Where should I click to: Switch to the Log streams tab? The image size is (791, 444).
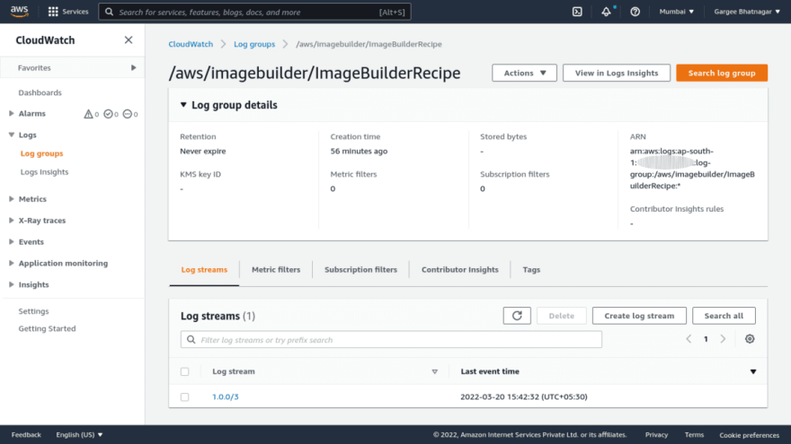tap(204, 270)
